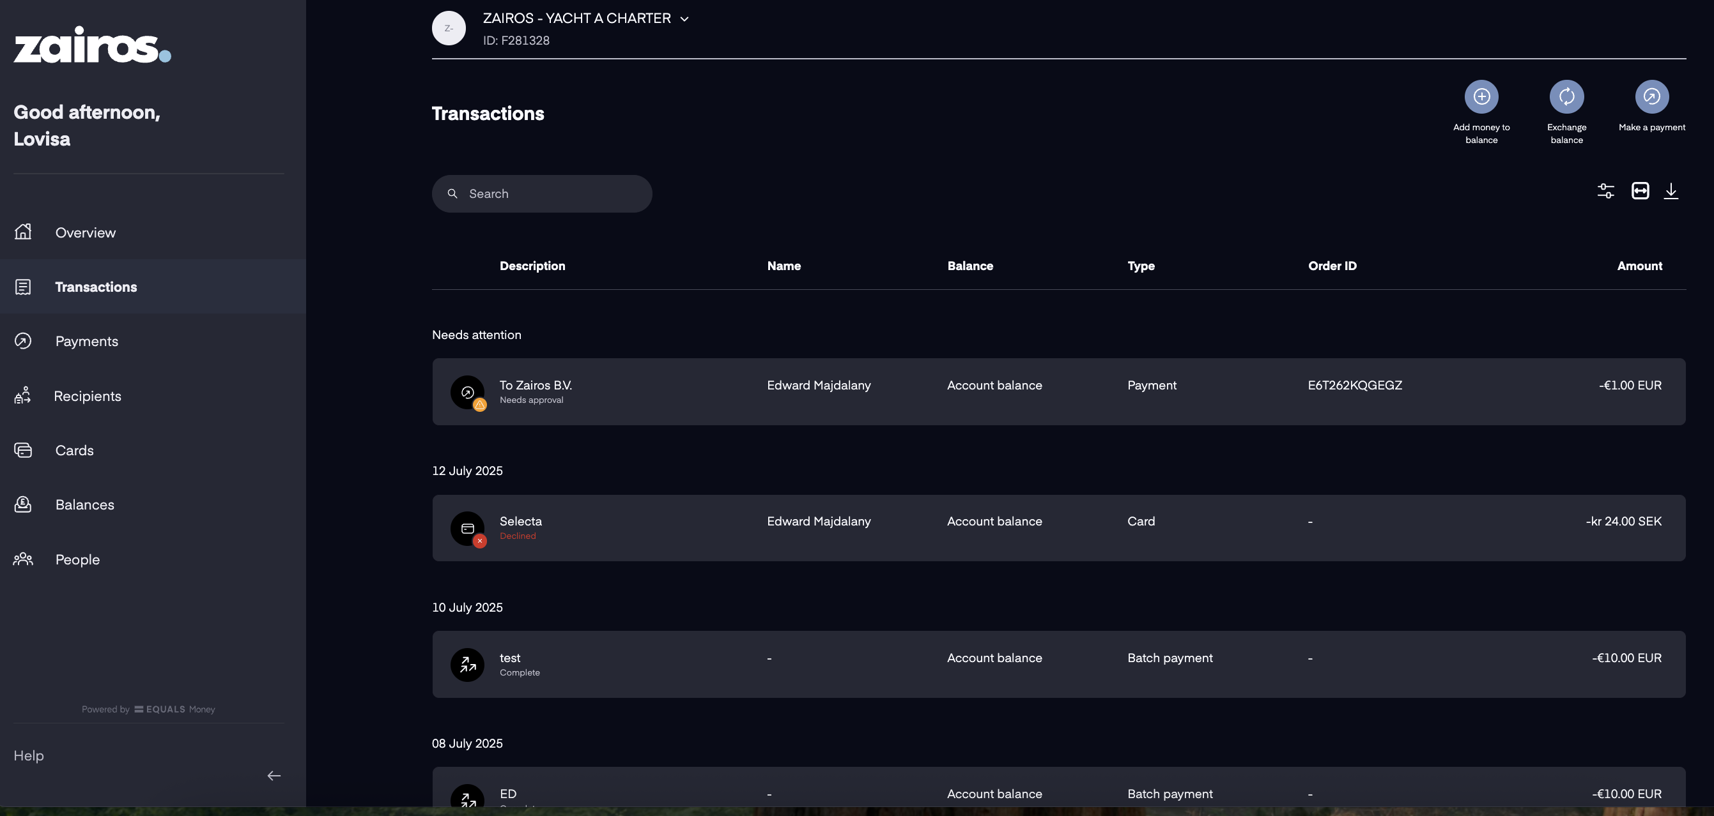Toggle the column width expand icon
This screenshot has width=1714, height=816.
(x=1640, y=191)
